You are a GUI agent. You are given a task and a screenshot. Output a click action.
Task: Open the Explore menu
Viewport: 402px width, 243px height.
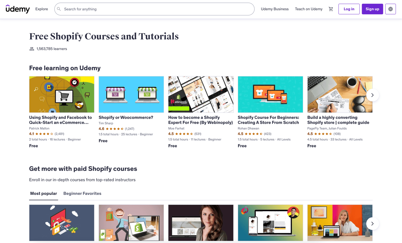tap(42, 9)
